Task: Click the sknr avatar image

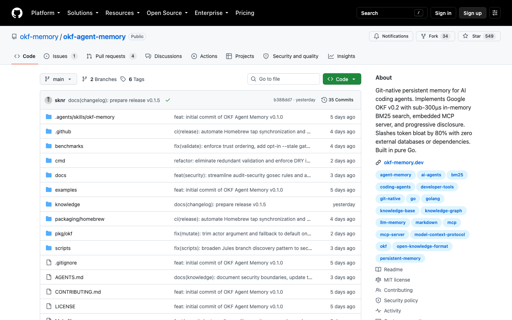Action: pos(48,100)
